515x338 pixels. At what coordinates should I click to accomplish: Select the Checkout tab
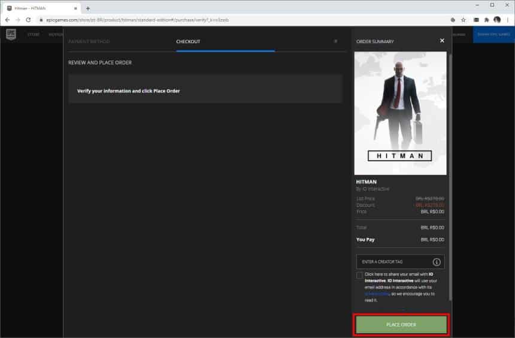188,41
